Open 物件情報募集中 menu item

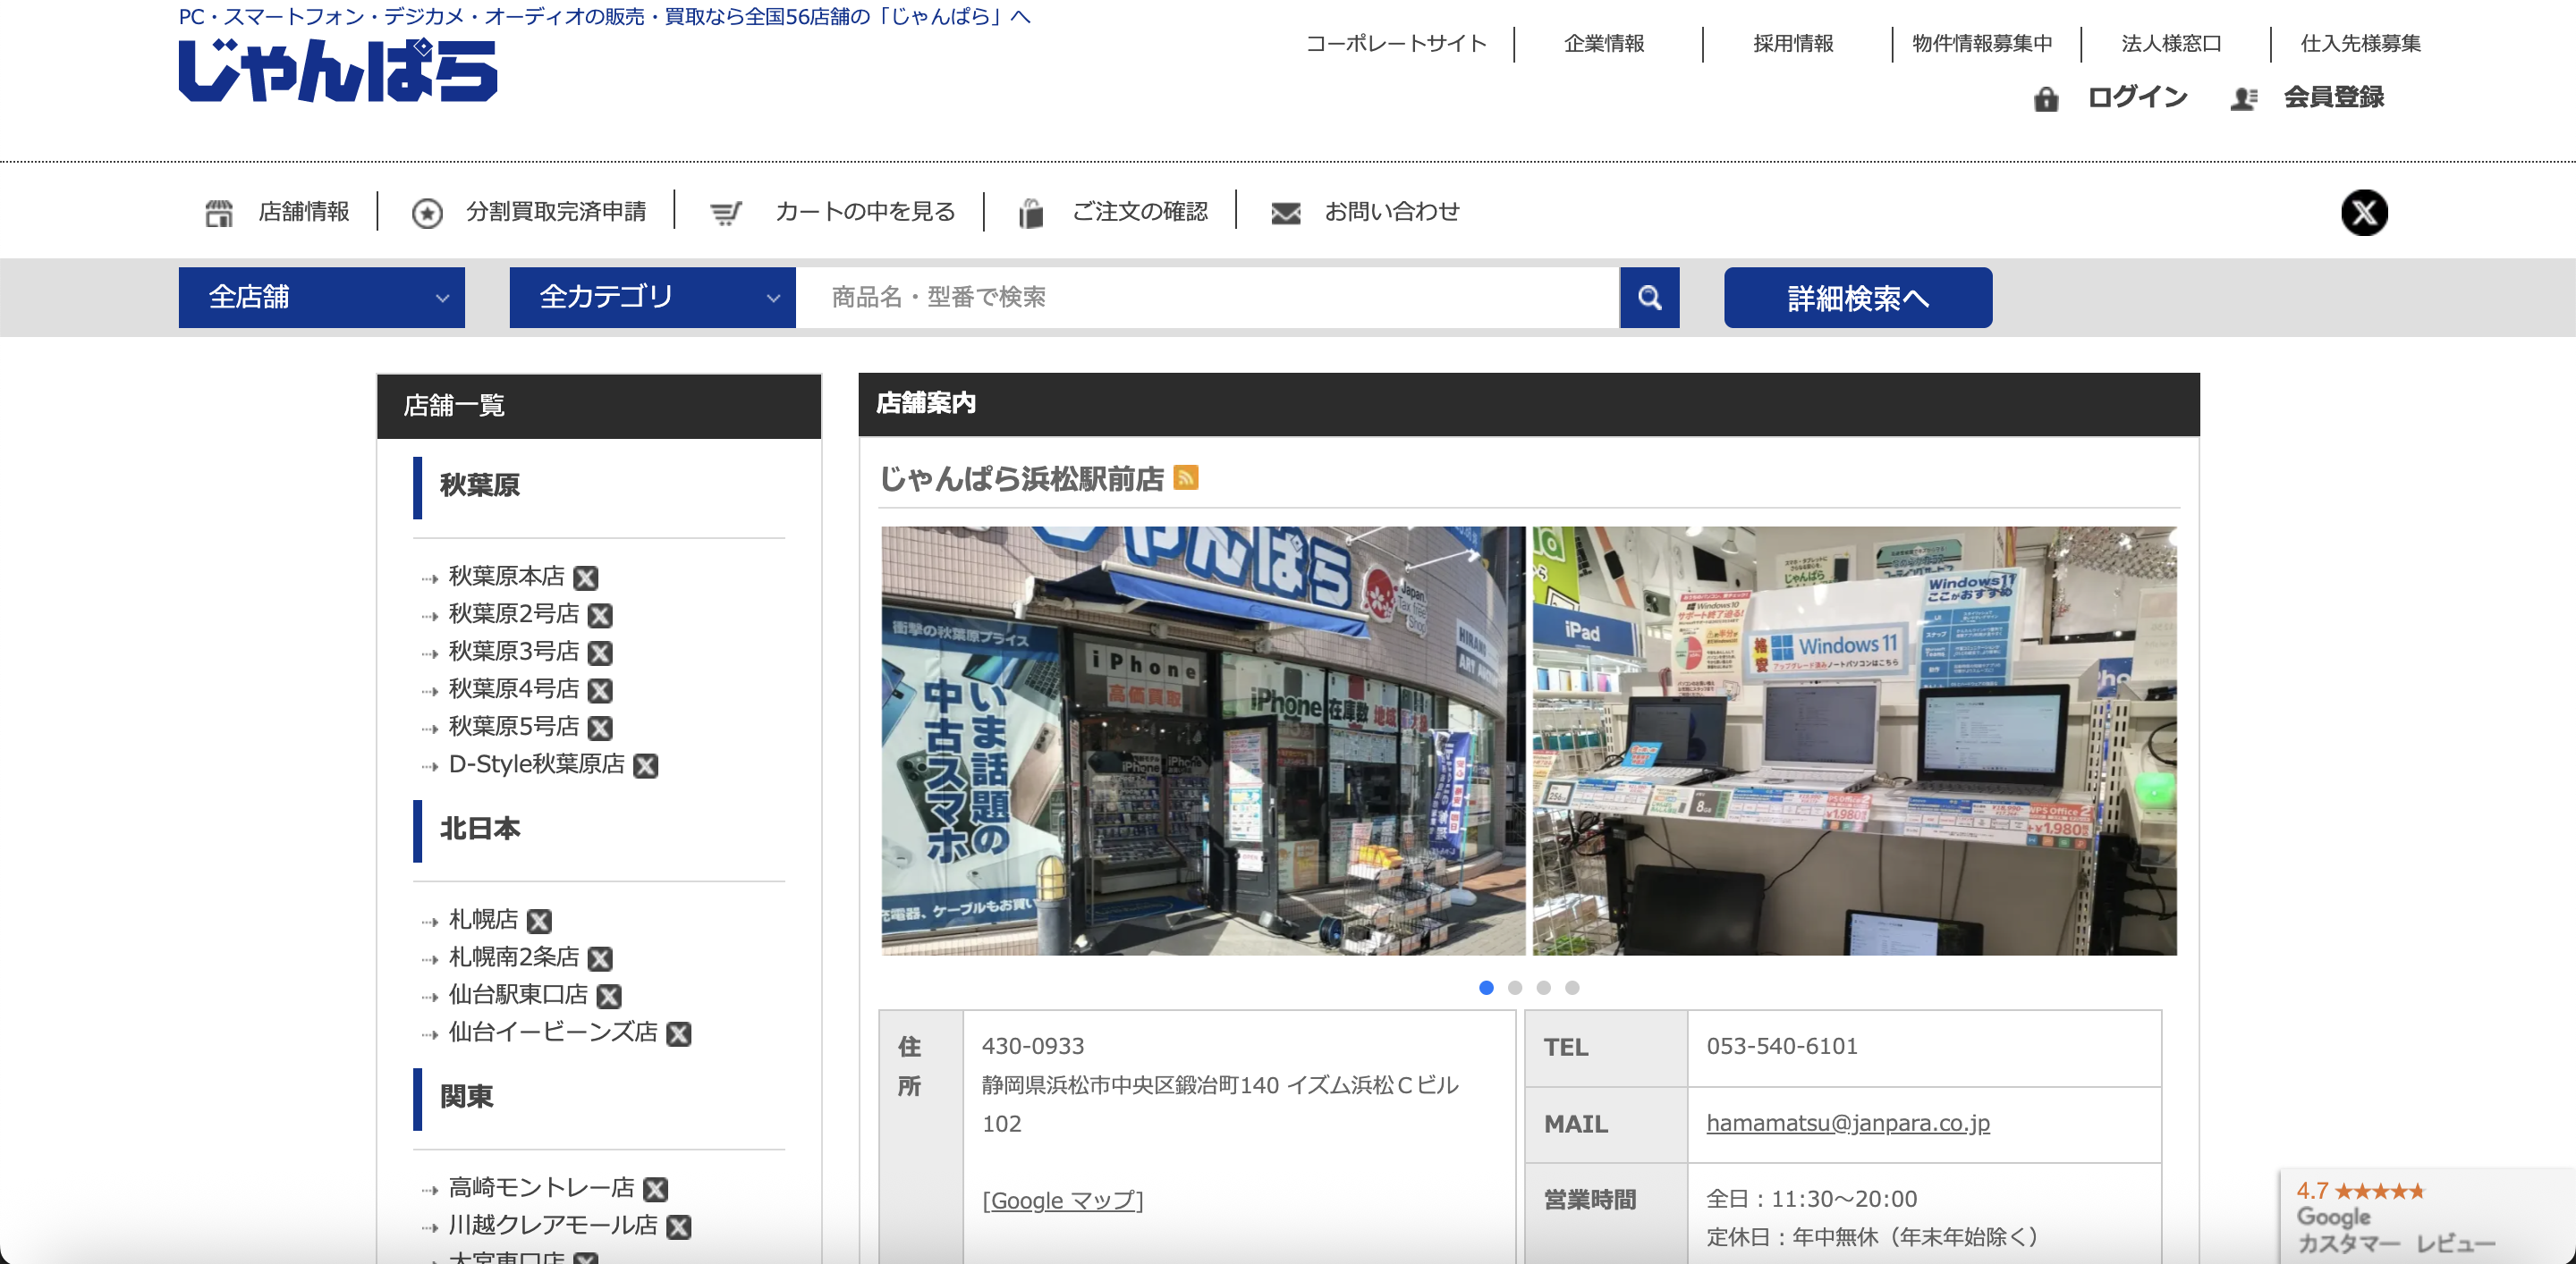pos(1982,43)
